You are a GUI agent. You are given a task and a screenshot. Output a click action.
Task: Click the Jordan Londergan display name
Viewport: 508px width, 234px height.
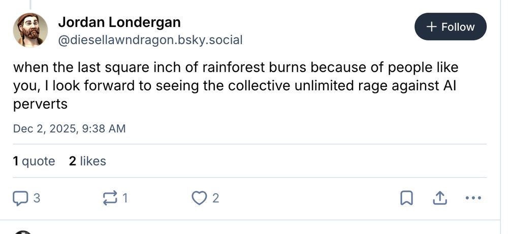tap(119, 22)
